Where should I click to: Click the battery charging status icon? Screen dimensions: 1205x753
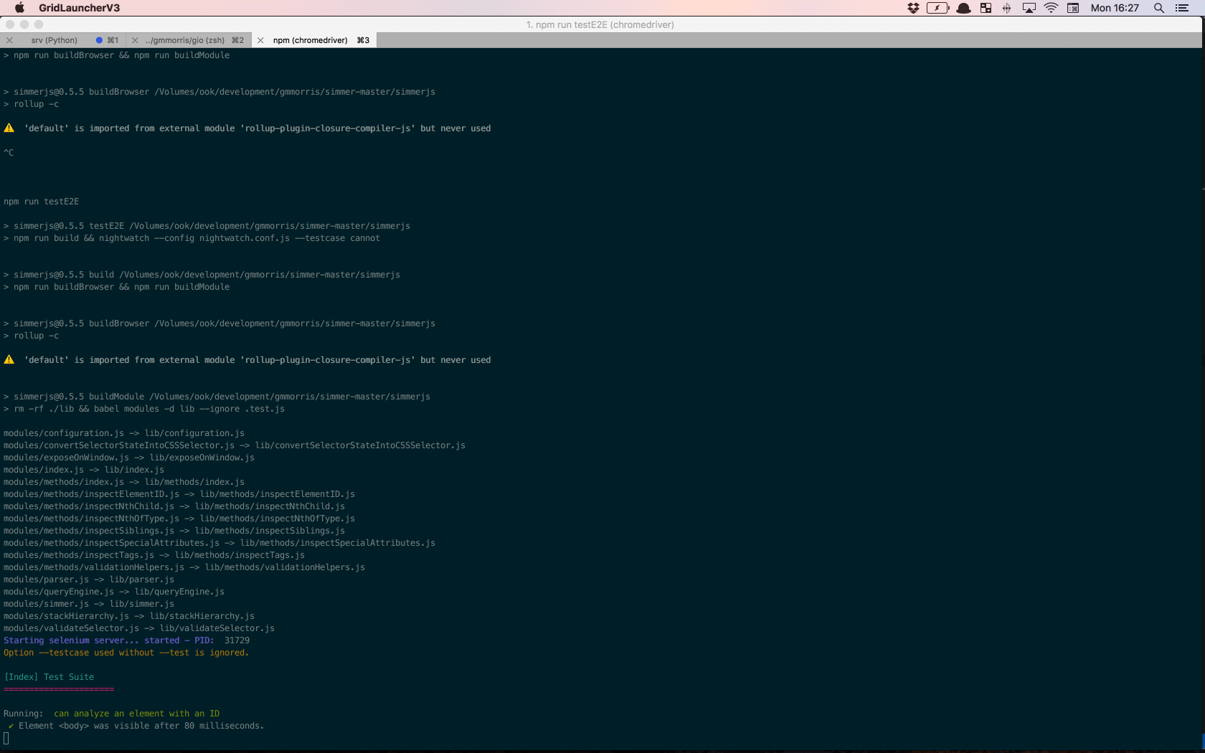coord(937,8)
